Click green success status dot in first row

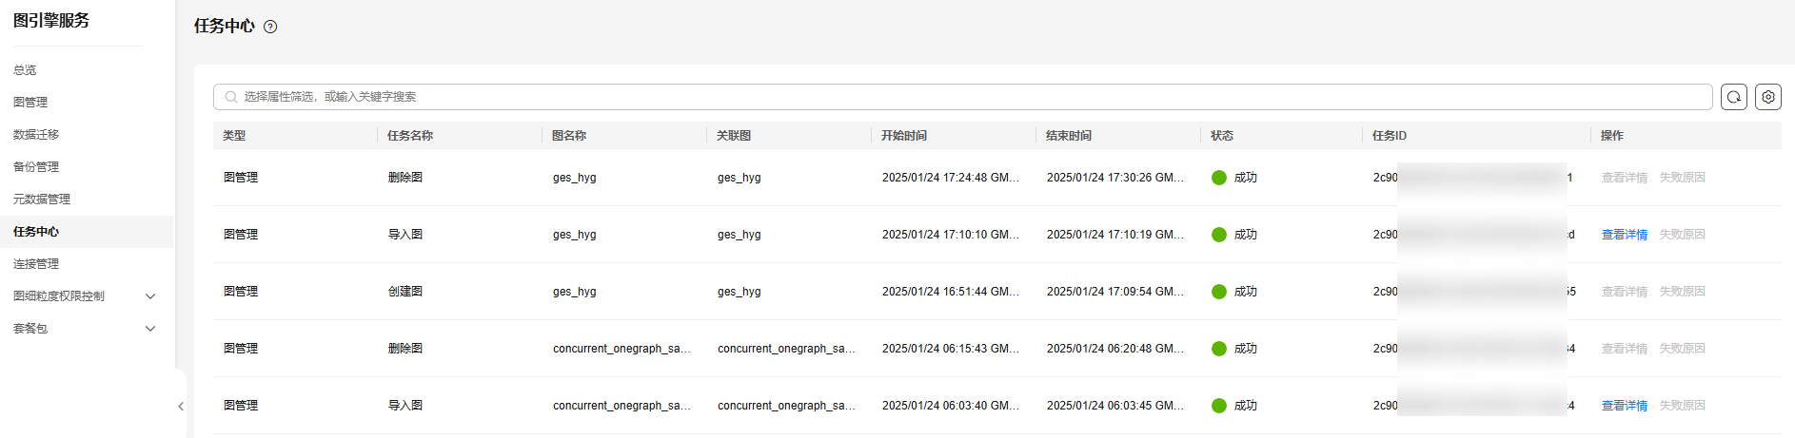point(1219,178)
